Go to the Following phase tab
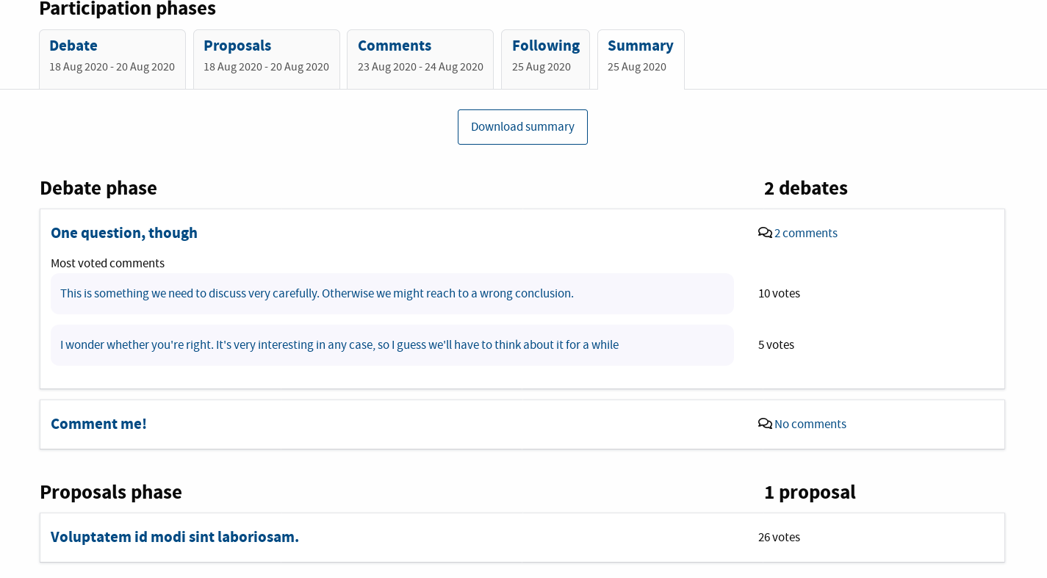 [545, 59]
